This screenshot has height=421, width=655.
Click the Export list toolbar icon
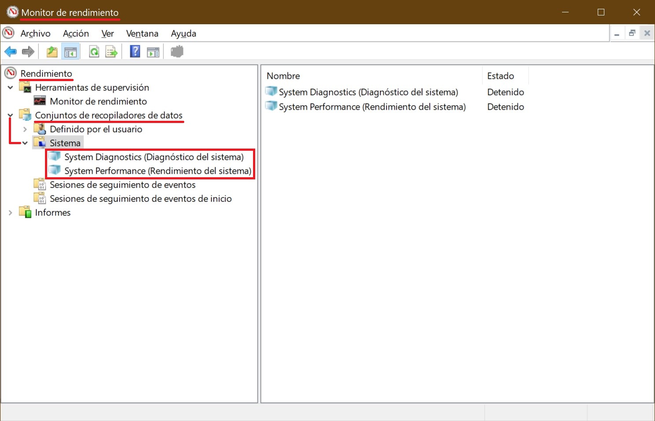[112, 52]
